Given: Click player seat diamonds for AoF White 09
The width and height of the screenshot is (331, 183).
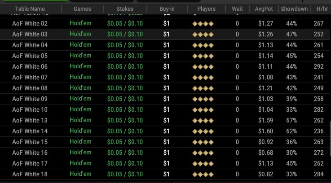Looking at the screenshot, I should 203,99.
